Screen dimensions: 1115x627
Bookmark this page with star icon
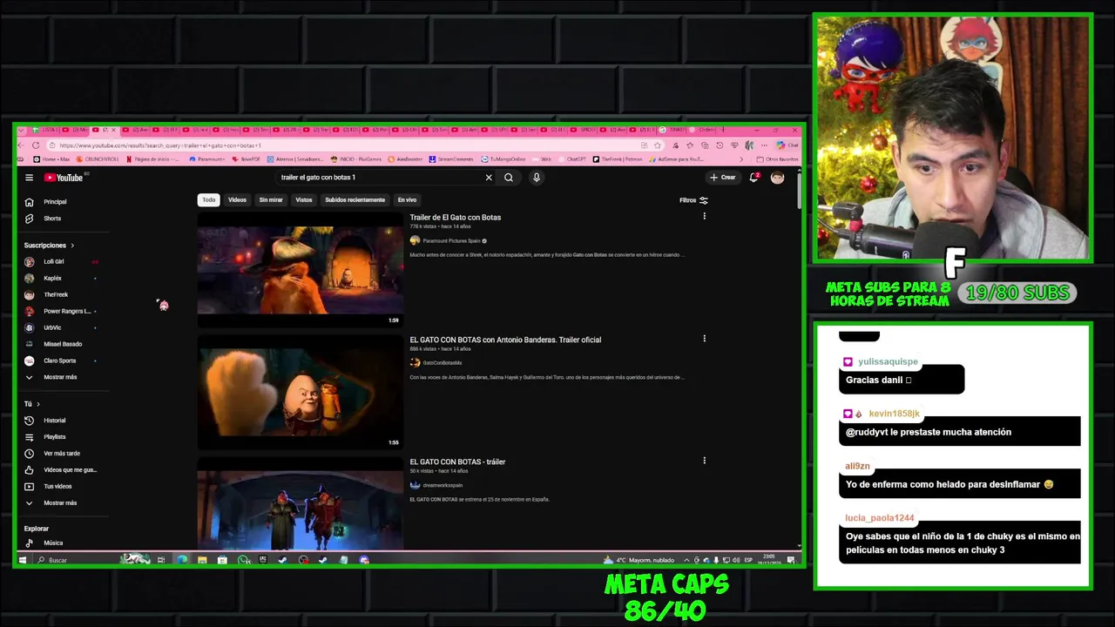658,145
